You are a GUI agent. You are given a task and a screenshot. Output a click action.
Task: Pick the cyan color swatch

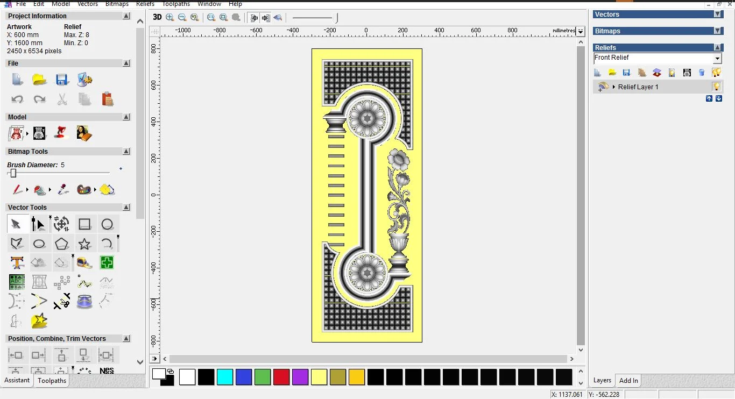tap(225, 377)
